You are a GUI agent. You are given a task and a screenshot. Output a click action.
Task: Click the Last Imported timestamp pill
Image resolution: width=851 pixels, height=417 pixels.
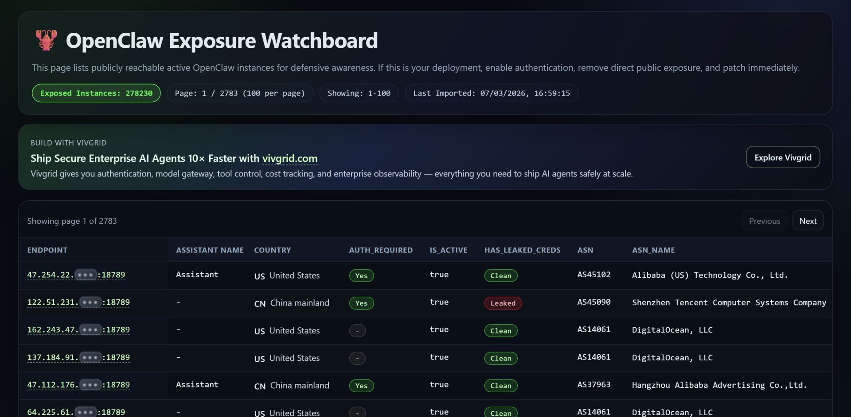[491, 93]
